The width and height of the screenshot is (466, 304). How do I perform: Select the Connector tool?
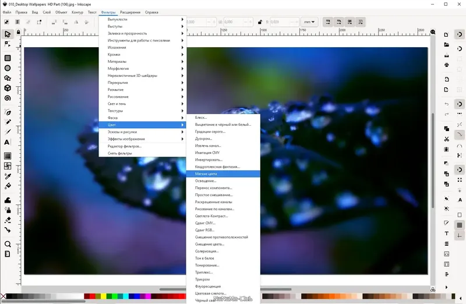pos(8,229)
